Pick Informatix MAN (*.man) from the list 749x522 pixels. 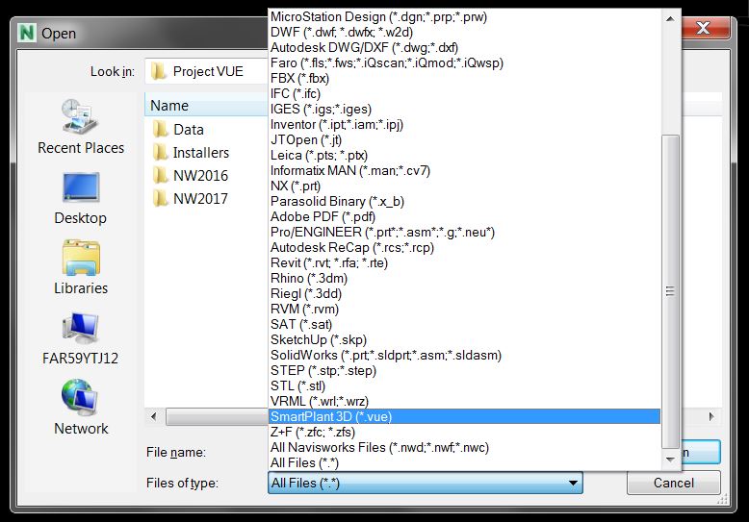(x=464, y=170)
